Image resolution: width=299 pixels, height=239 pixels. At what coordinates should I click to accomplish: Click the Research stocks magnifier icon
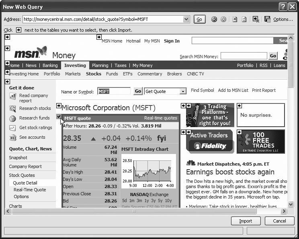coord(12,109)
